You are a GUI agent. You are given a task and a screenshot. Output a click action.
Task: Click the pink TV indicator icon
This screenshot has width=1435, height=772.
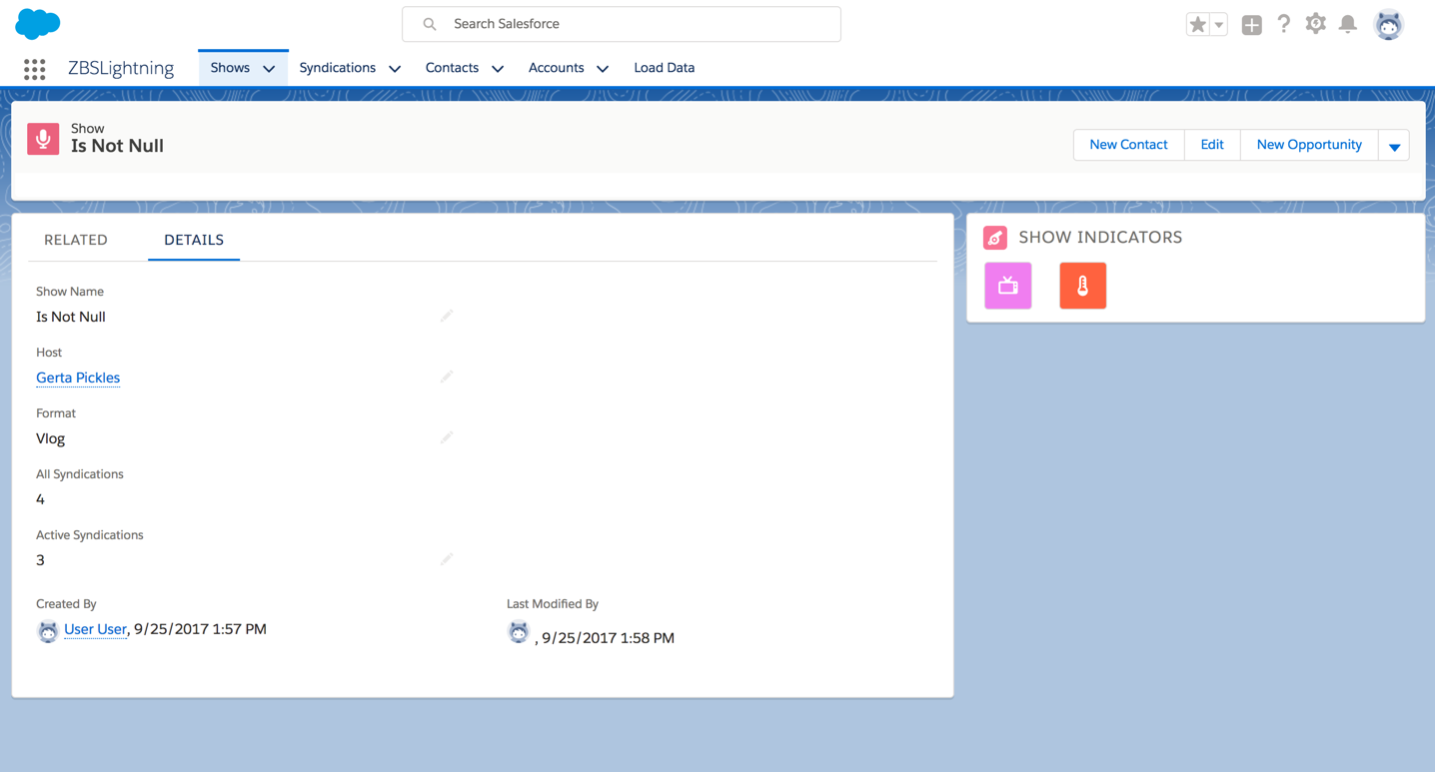pyautogui.click(x=1008, y=286)
